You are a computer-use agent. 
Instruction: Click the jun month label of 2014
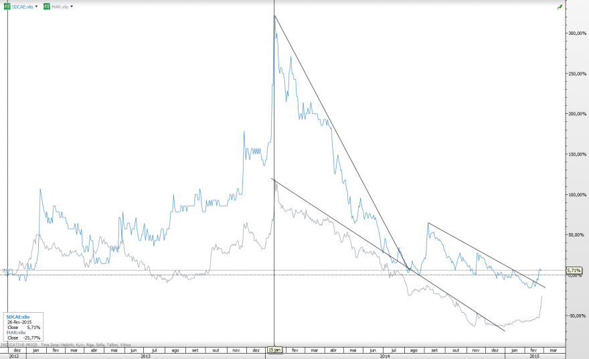[x=373, y=350]
